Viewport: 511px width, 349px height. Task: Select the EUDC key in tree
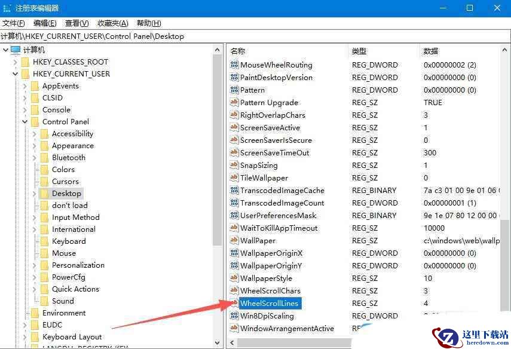click(x=52, y=325)
